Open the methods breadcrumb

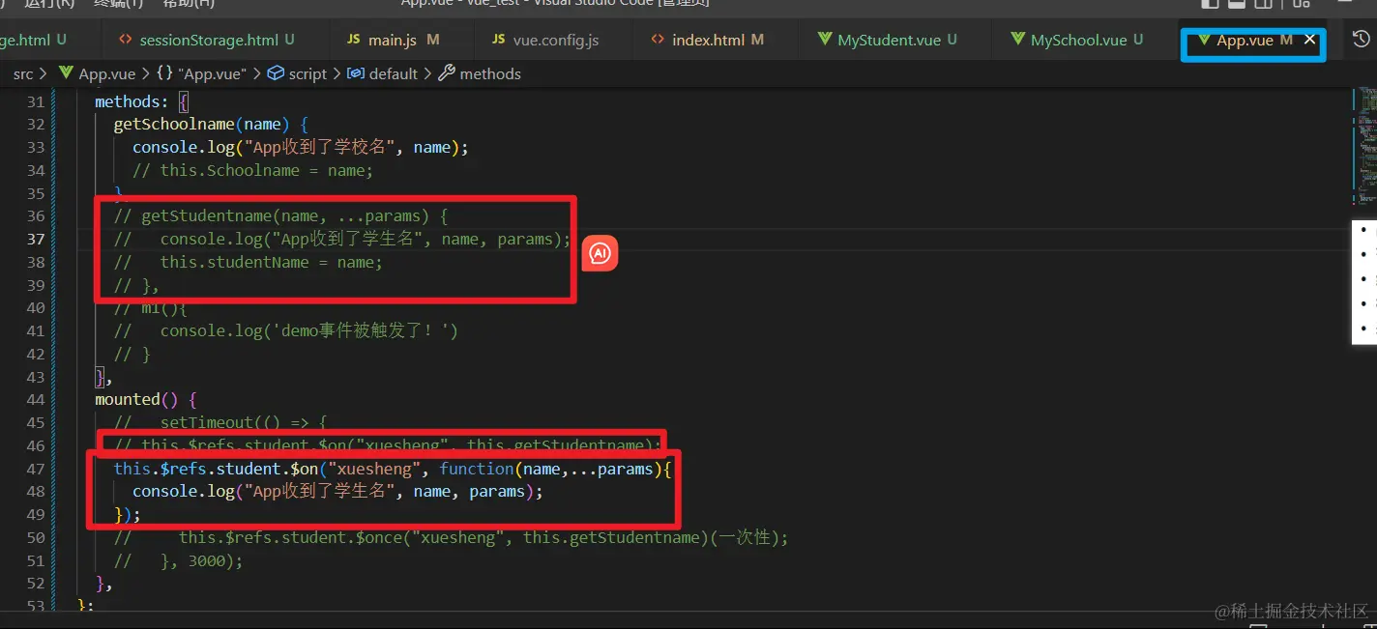pos(490,73)
